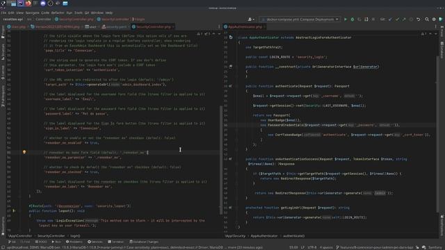This screenshot has width=445, height=250.
Task: Switch to the SecurityController.php editor tab
Action: pyautogui.click(x=154, y=26)
